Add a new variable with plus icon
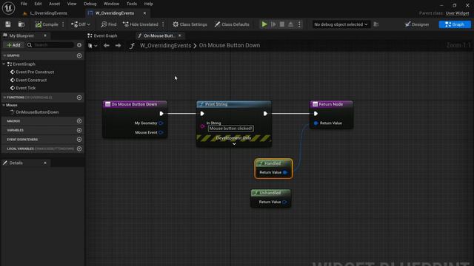474x266 pixels. point(79,130)
